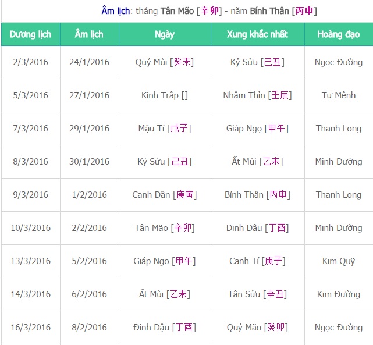Select the Kim Đường cell
This screenshot has height=345, width=373.
tap(339, 294)
